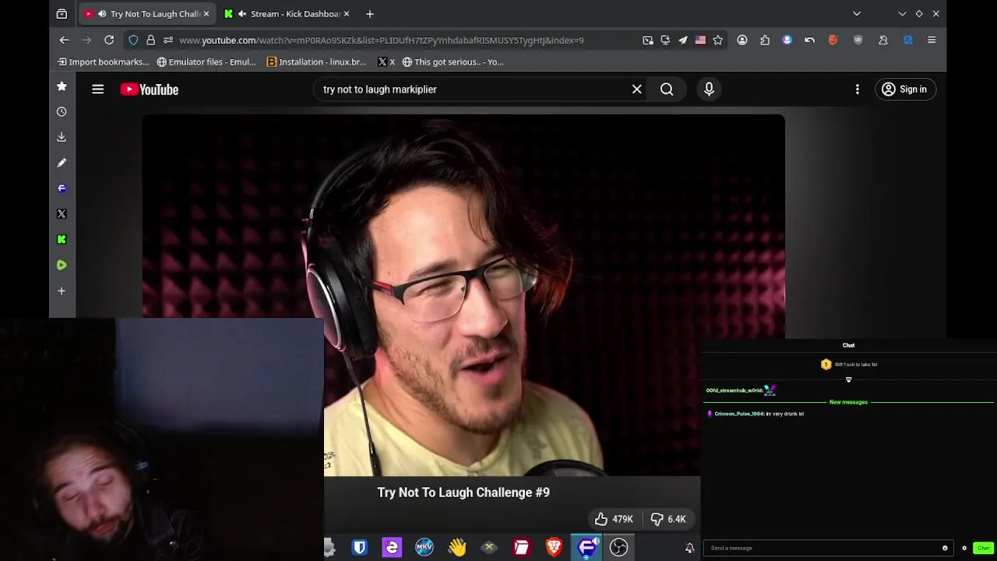Open Brave browser from taskbar
This screenshot has height=561, width=997.
[554, 548]
